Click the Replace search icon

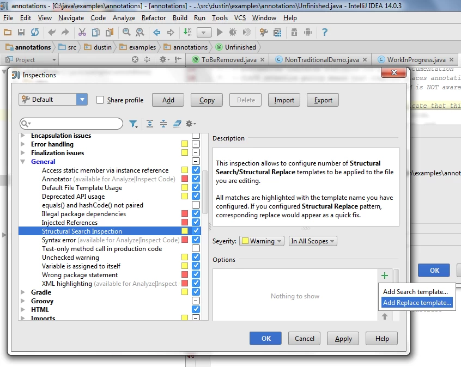[x=140, y=32]
